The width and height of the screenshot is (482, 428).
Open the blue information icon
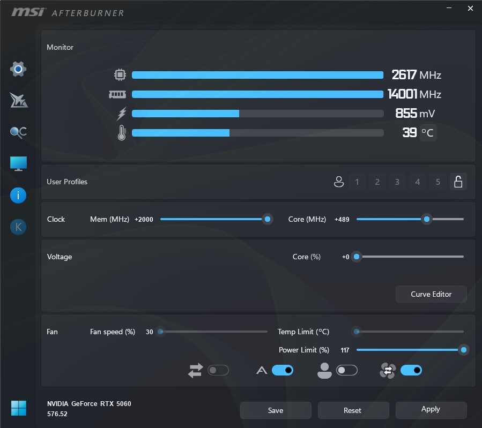tap(18, 196)
